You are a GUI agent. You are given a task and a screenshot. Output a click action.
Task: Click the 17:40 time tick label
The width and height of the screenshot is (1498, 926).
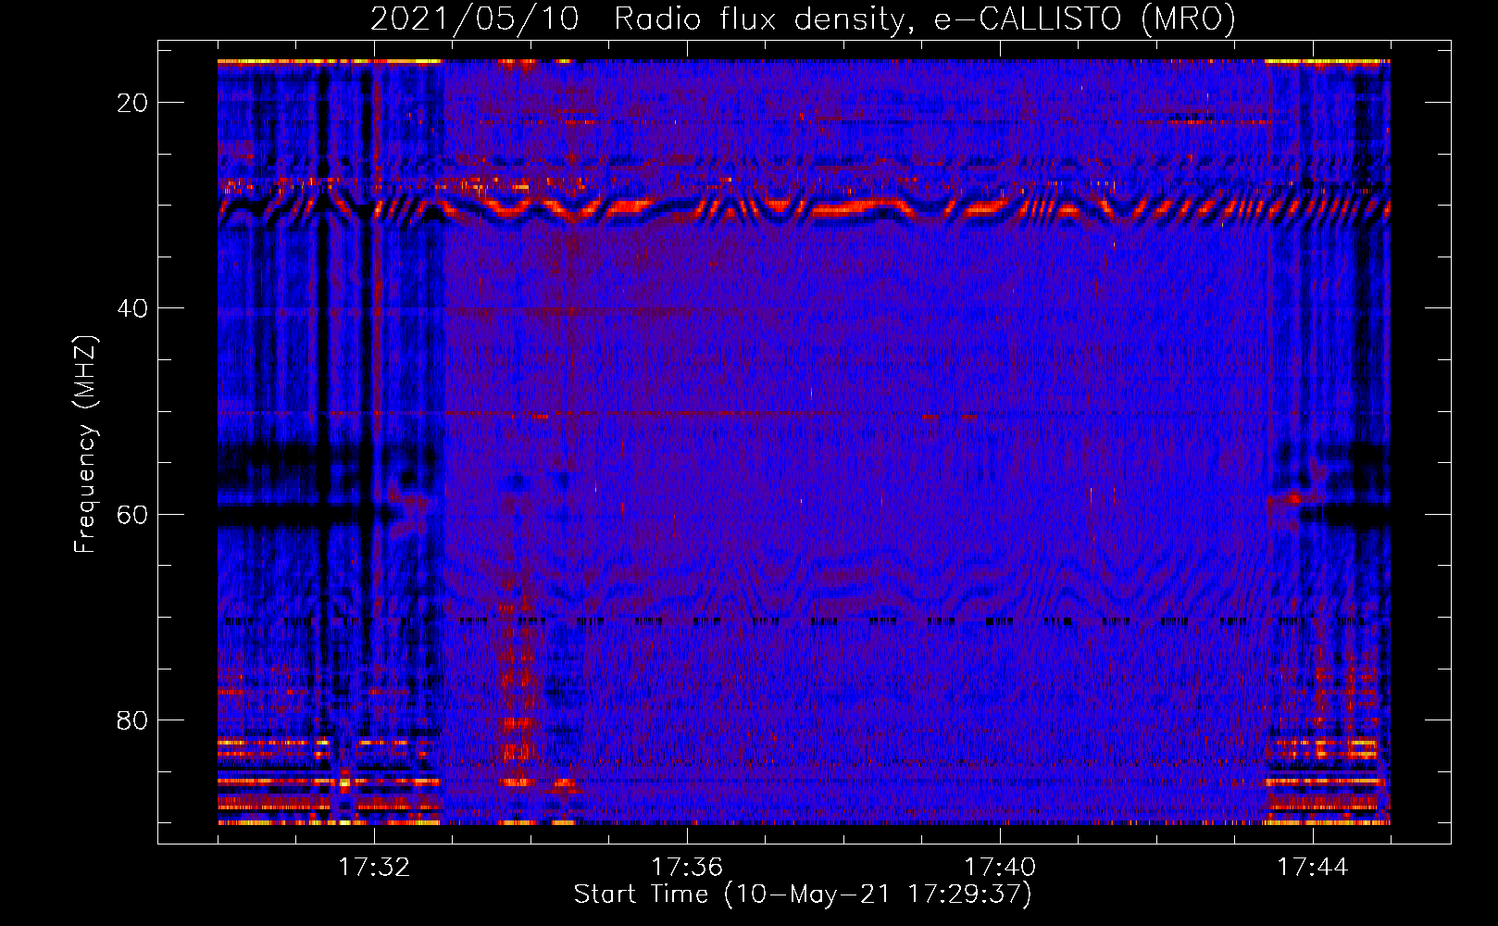coord(1000,867)
